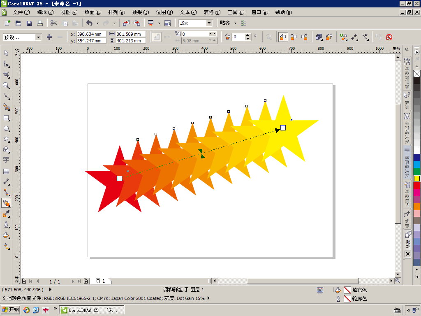Pick the red palette swatch
Screen dimensions: 421x316
click(417, 186)
